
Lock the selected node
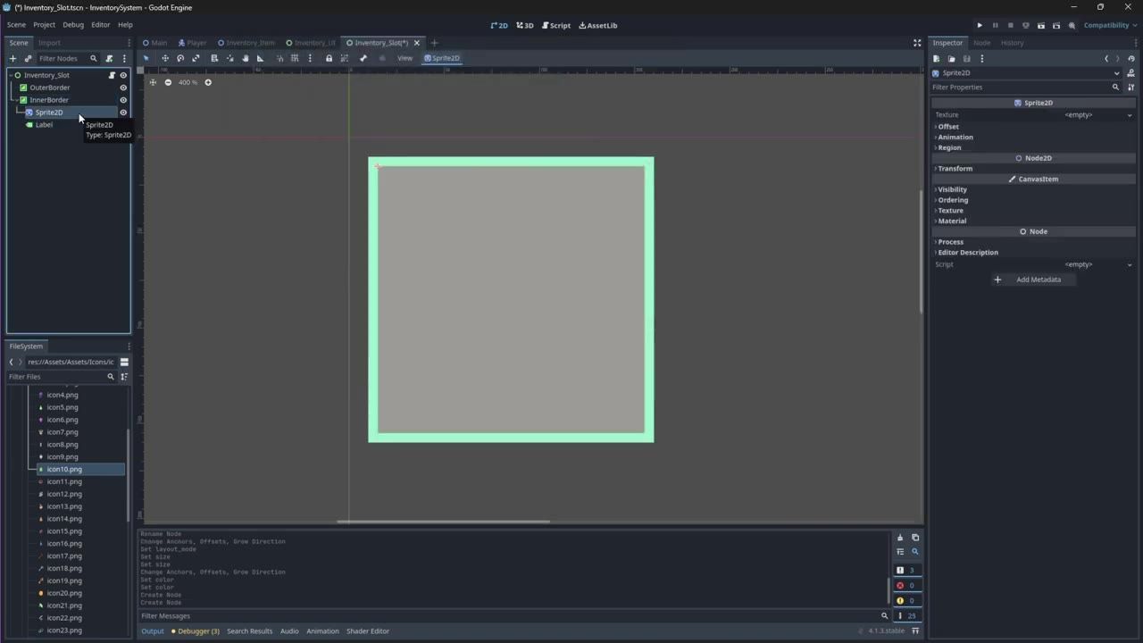pyautogui.click(x=329, y=58)
